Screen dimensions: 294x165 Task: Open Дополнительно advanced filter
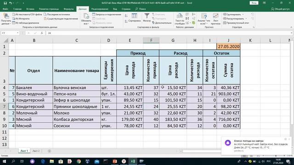[x=162, y=23]
